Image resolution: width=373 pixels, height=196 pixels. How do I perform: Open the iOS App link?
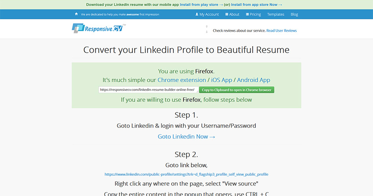pos(222,80)
